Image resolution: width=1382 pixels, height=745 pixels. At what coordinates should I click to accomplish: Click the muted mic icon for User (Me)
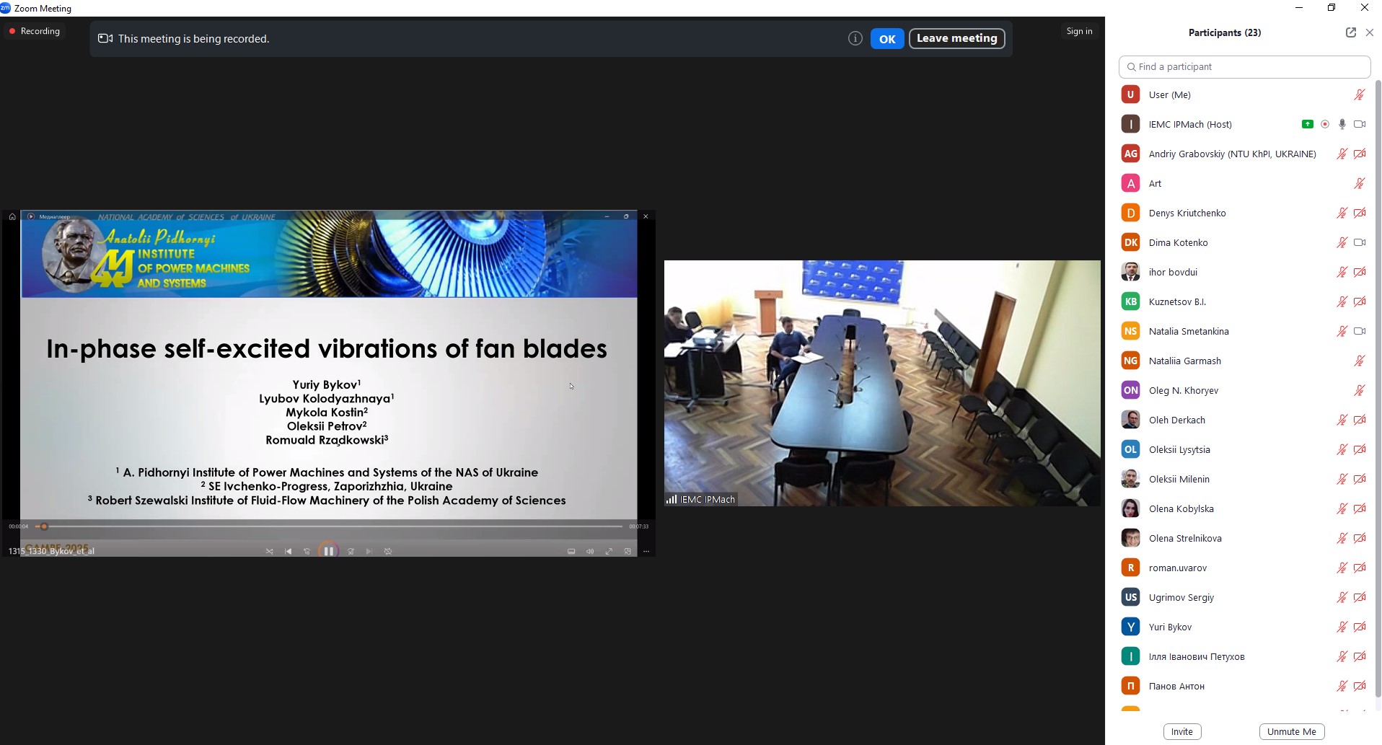click(x=1359, y=94)
